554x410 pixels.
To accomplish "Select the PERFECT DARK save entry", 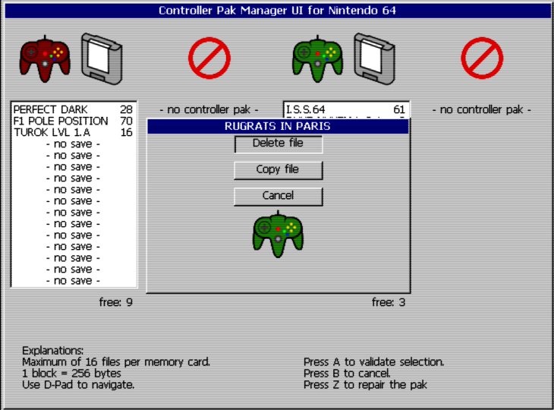I will pos(73,109).
